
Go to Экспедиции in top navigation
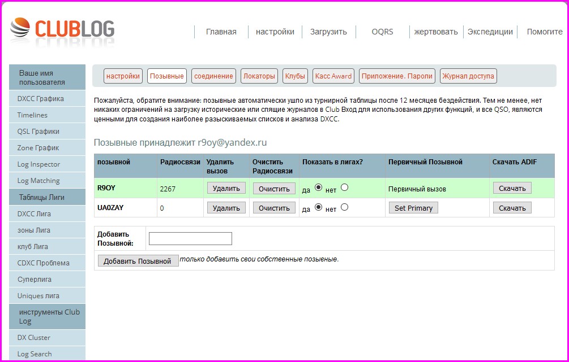pyautogui.click(x=490, y=32)
